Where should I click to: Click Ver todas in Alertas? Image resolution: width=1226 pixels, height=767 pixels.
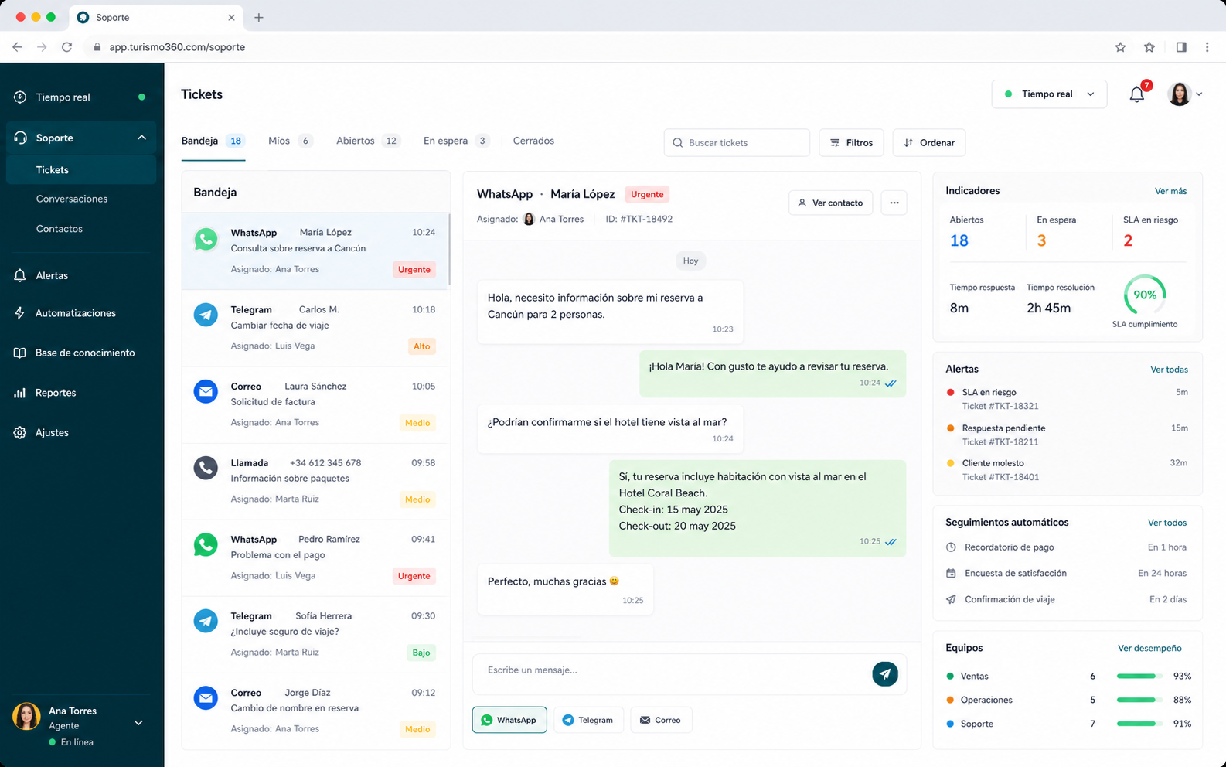1169,370
